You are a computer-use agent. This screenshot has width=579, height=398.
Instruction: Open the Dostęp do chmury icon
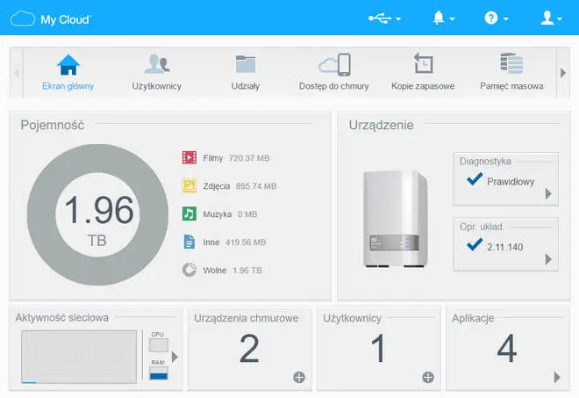click(334, 64)
